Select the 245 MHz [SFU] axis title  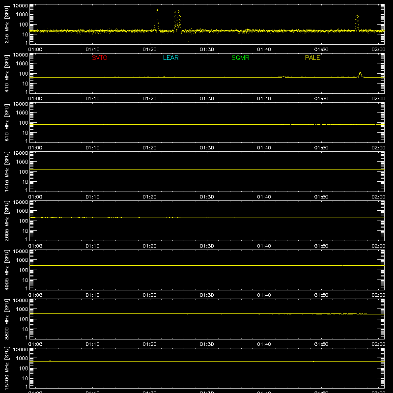click(7, 24)
